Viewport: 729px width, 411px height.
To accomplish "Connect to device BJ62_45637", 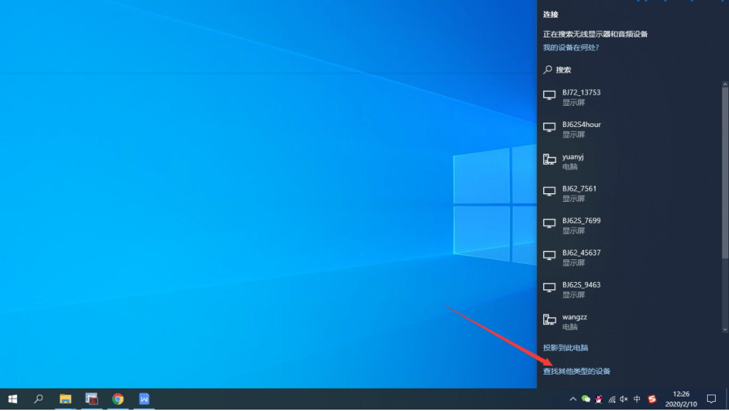I will point(630,257).
